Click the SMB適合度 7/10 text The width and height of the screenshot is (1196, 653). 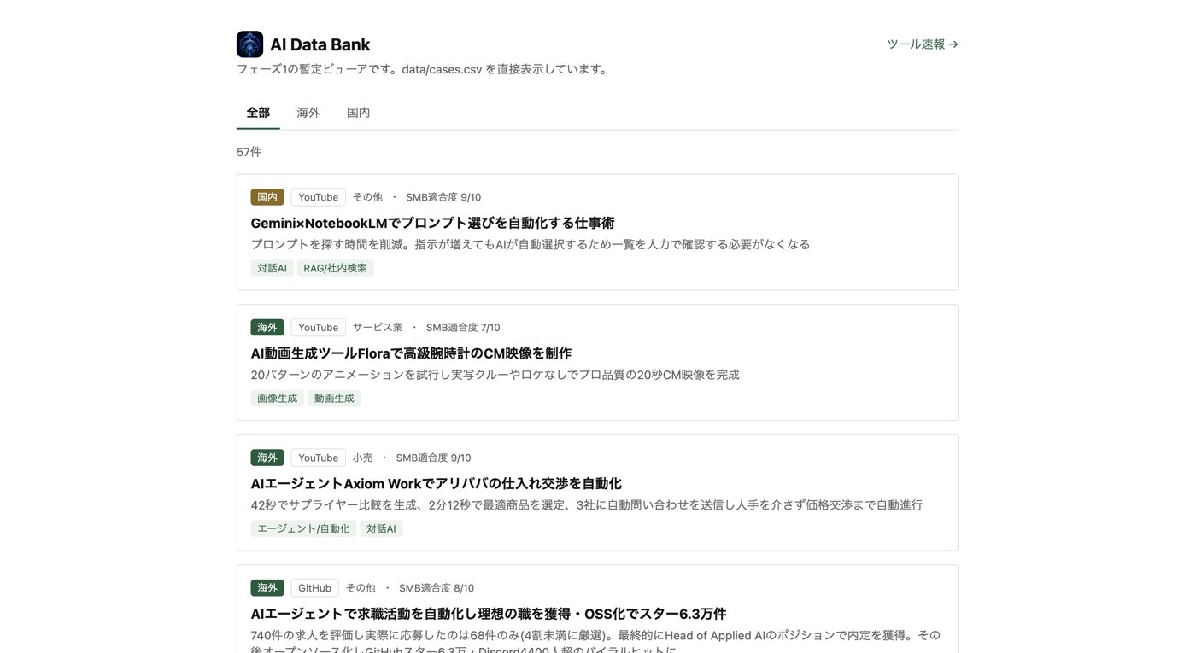(x=463, y=328)
